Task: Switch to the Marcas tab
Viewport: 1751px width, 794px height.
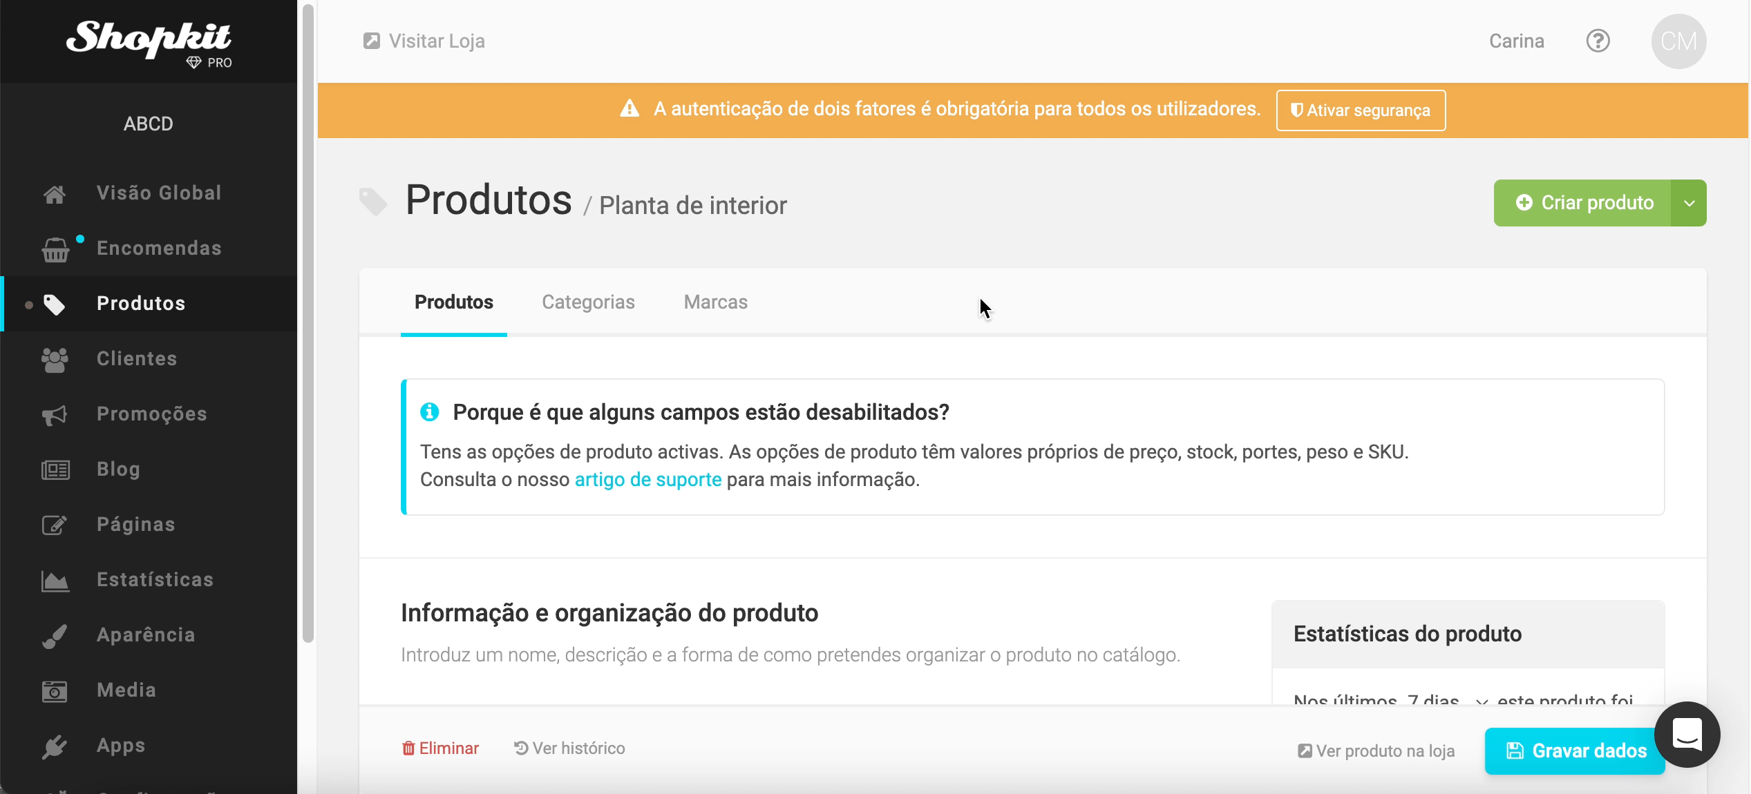Action: pyautogui.click(x=715, y=302)
